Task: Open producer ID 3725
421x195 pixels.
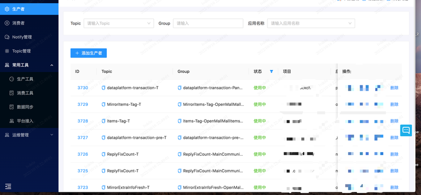Action: tap(83, 171)
